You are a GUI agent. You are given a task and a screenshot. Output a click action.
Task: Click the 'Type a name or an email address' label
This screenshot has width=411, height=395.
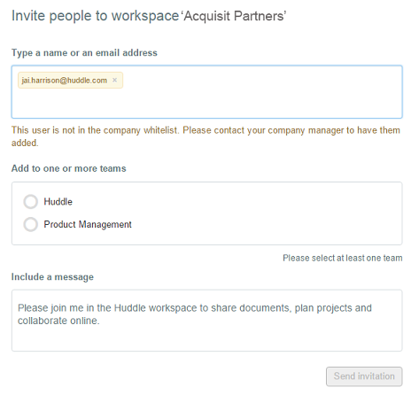pyautogui.click(x=84, y=53)
